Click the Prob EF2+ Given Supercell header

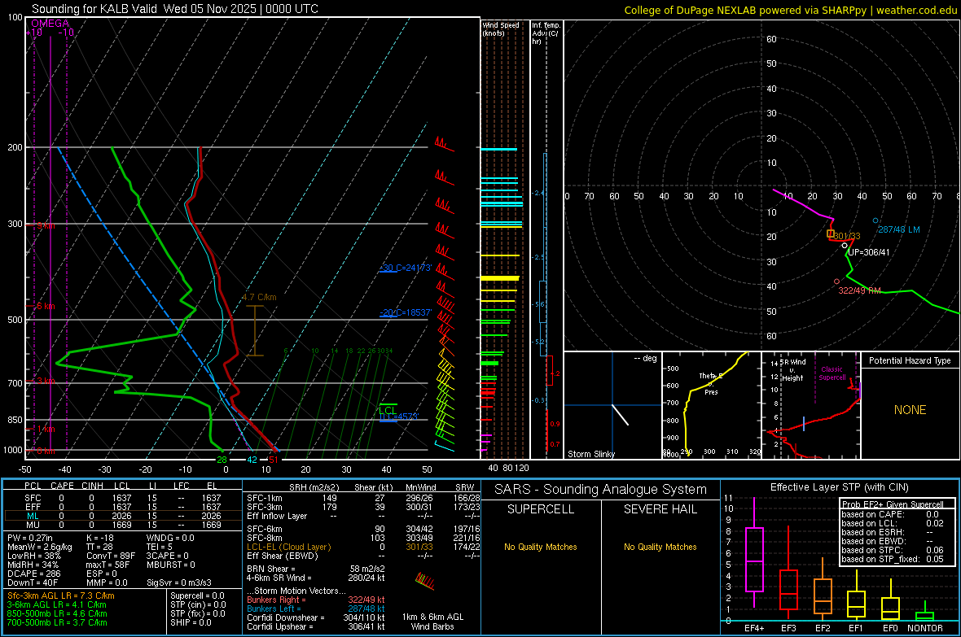click(893, 504)
